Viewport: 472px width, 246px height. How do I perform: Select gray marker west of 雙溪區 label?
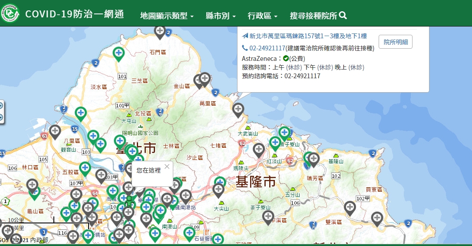click(x=350, y=209)
